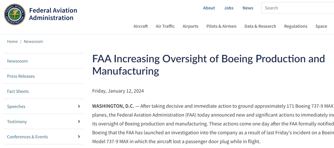Click the FAA seal logo

(15, 14)
